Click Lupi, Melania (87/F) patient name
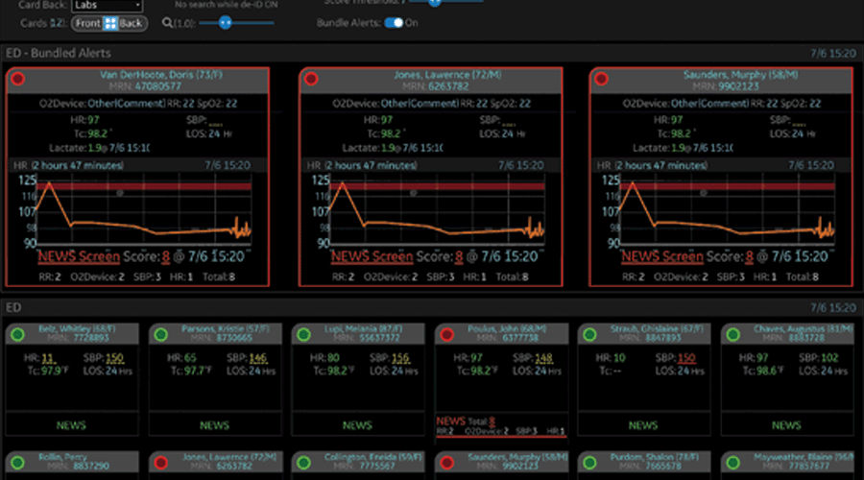 click(363, 329)
